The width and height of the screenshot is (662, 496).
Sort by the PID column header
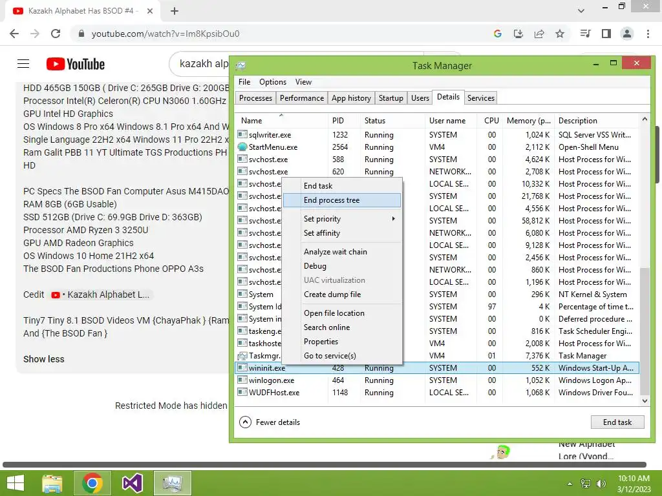click(343, 121)
